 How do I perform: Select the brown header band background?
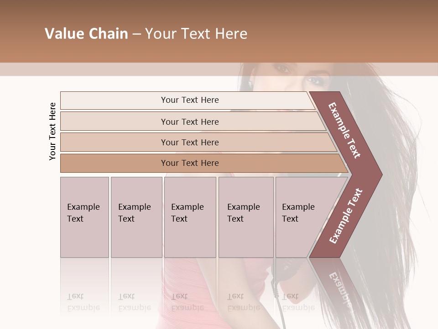[219, 31]
